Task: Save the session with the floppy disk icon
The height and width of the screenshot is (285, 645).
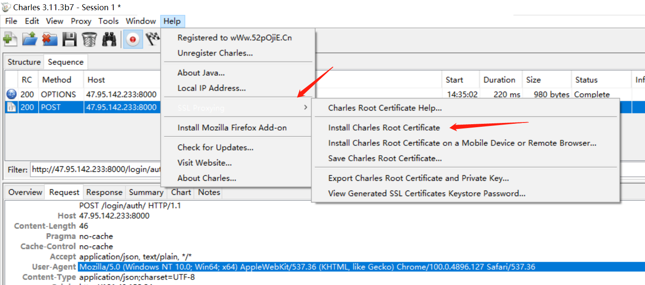Action: pos(69,40)
